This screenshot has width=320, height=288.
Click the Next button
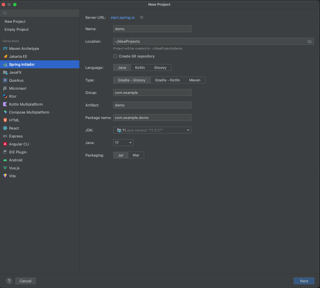click(304, 281)
